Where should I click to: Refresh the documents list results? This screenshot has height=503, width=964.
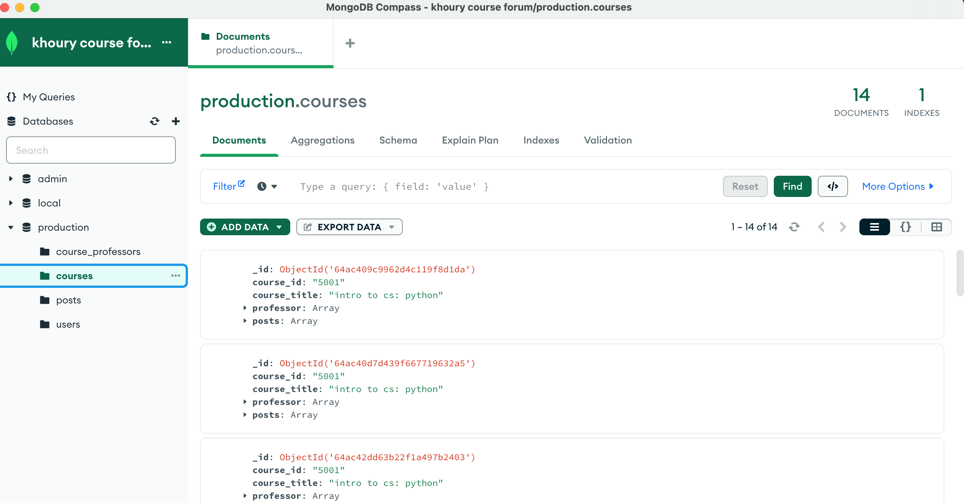(794, 227)
